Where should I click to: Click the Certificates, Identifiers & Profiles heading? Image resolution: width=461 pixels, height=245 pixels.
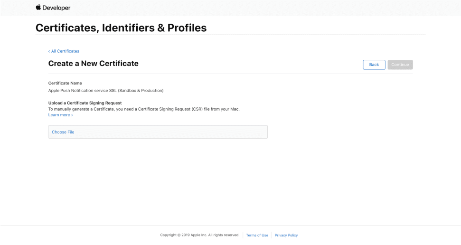[x=121, y=28]
